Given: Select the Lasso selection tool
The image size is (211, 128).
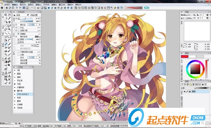Looking at the screenshot, I should [6, 29].
